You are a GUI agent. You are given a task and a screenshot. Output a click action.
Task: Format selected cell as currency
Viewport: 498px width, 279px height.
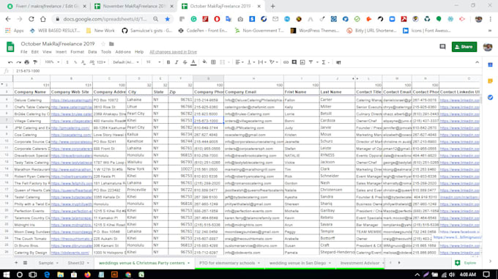click(67, 62)
